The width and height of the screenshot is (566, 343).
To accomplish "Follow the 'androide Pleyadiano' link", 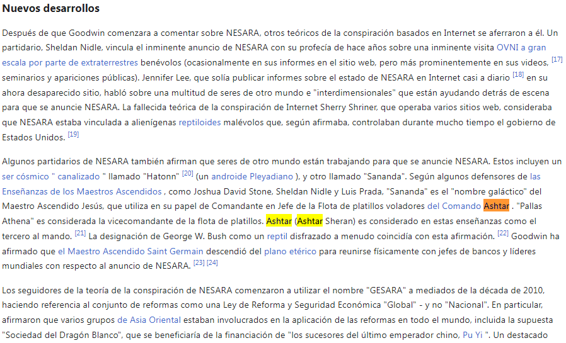I will (252, 177).
